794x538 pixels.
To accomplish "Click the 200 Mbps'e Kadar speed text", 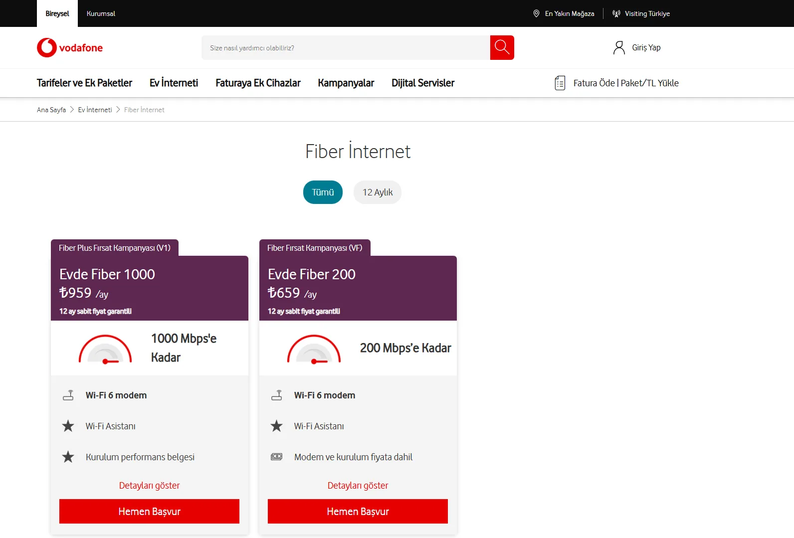I will (405, 348).
